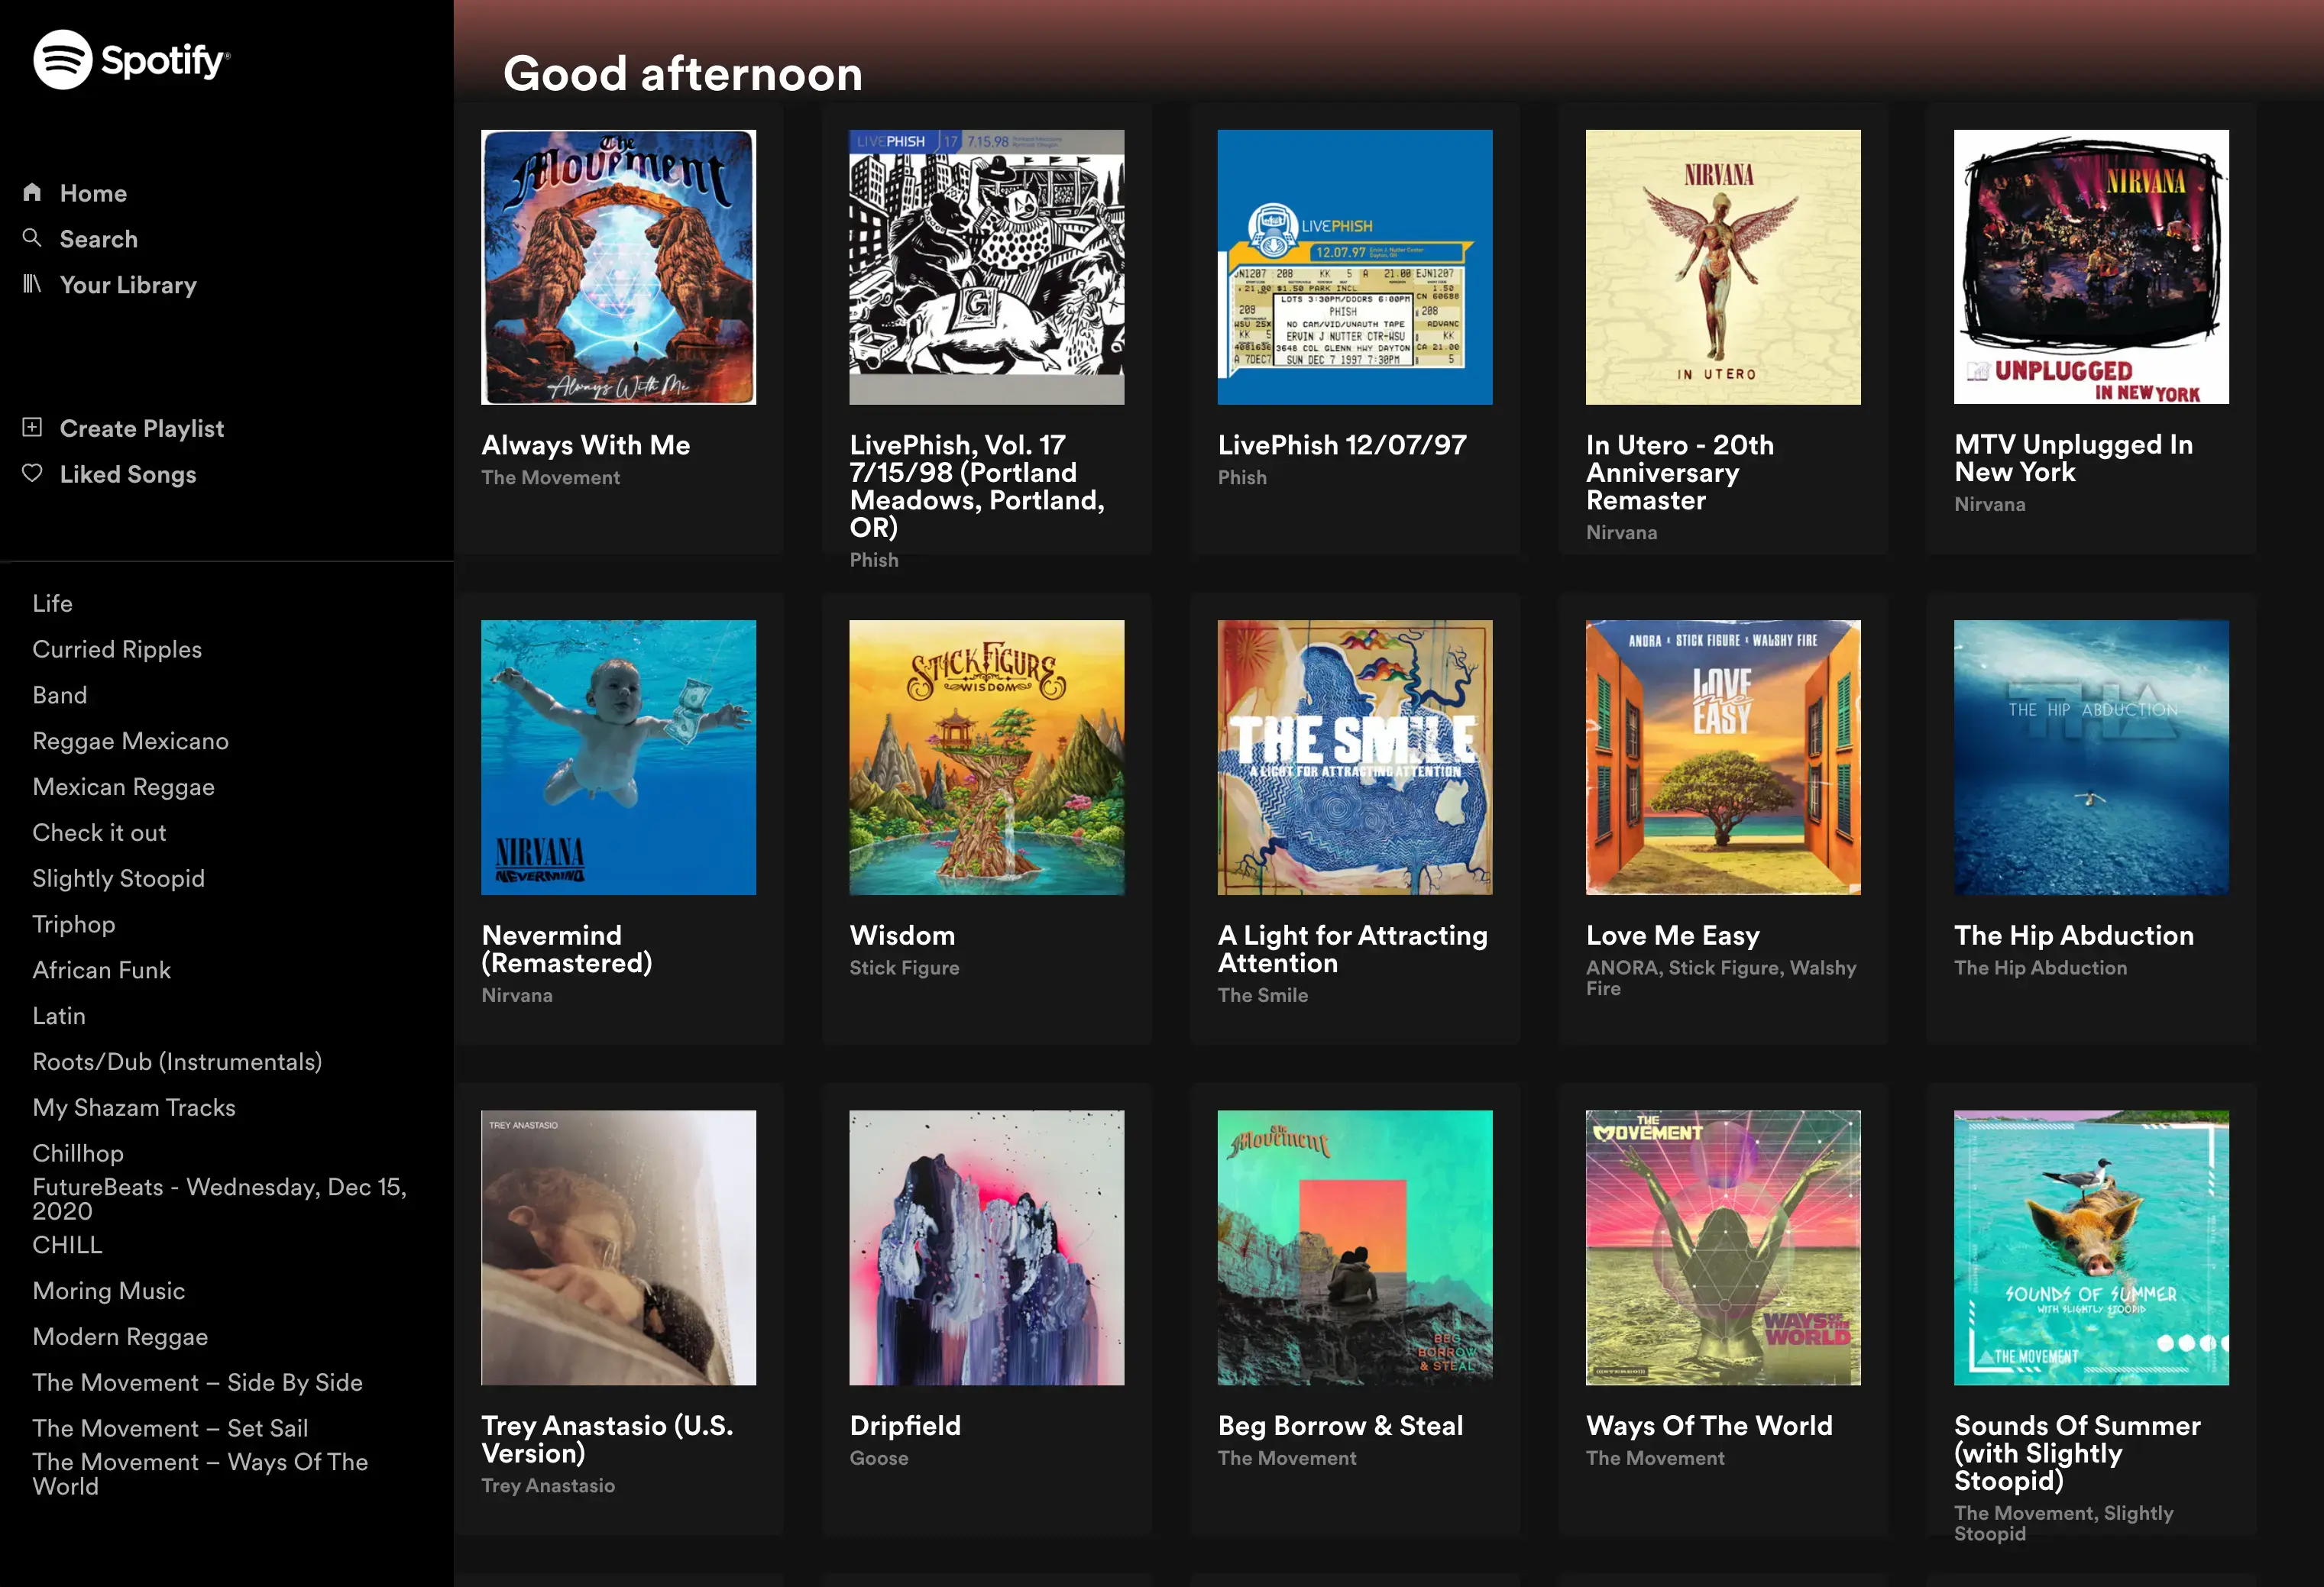The width and height of the screenshot is (2324, 1587).
Task: Click the Search icon in sidebar
Action: point(32,238)
